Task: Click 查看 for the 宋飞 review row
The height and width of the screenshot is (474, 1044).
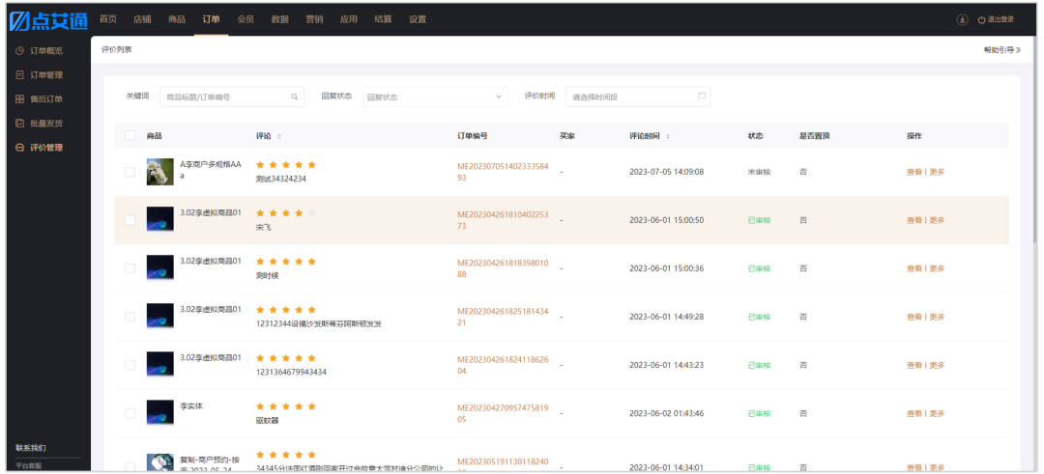Action: pyautogui.click(x=914, y=220)
